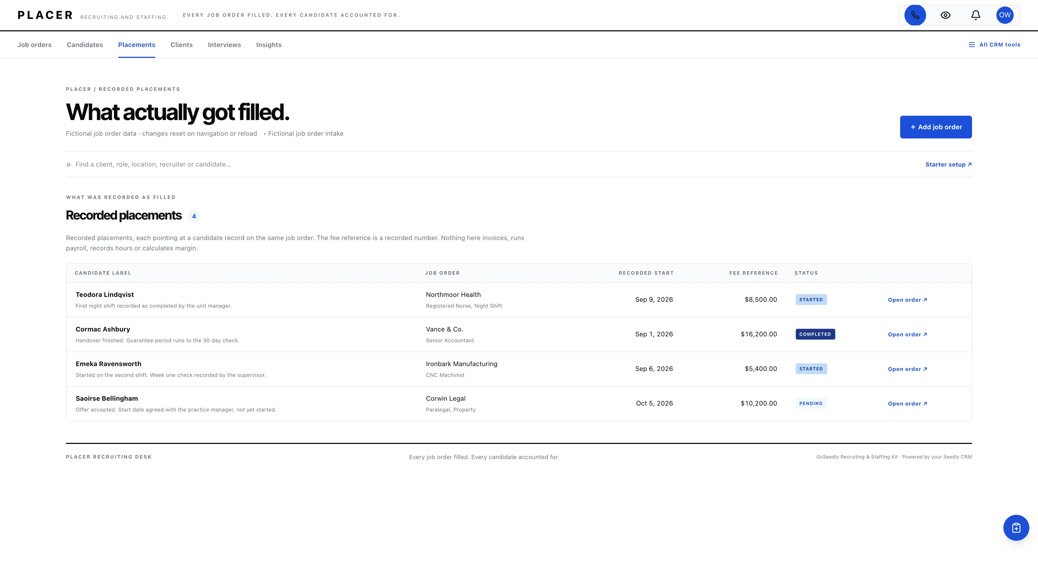Click the STARTED badge for Emeka Ravensworth
The width and height of the screenshot is (1038, 584).
(x=811, y=369)
